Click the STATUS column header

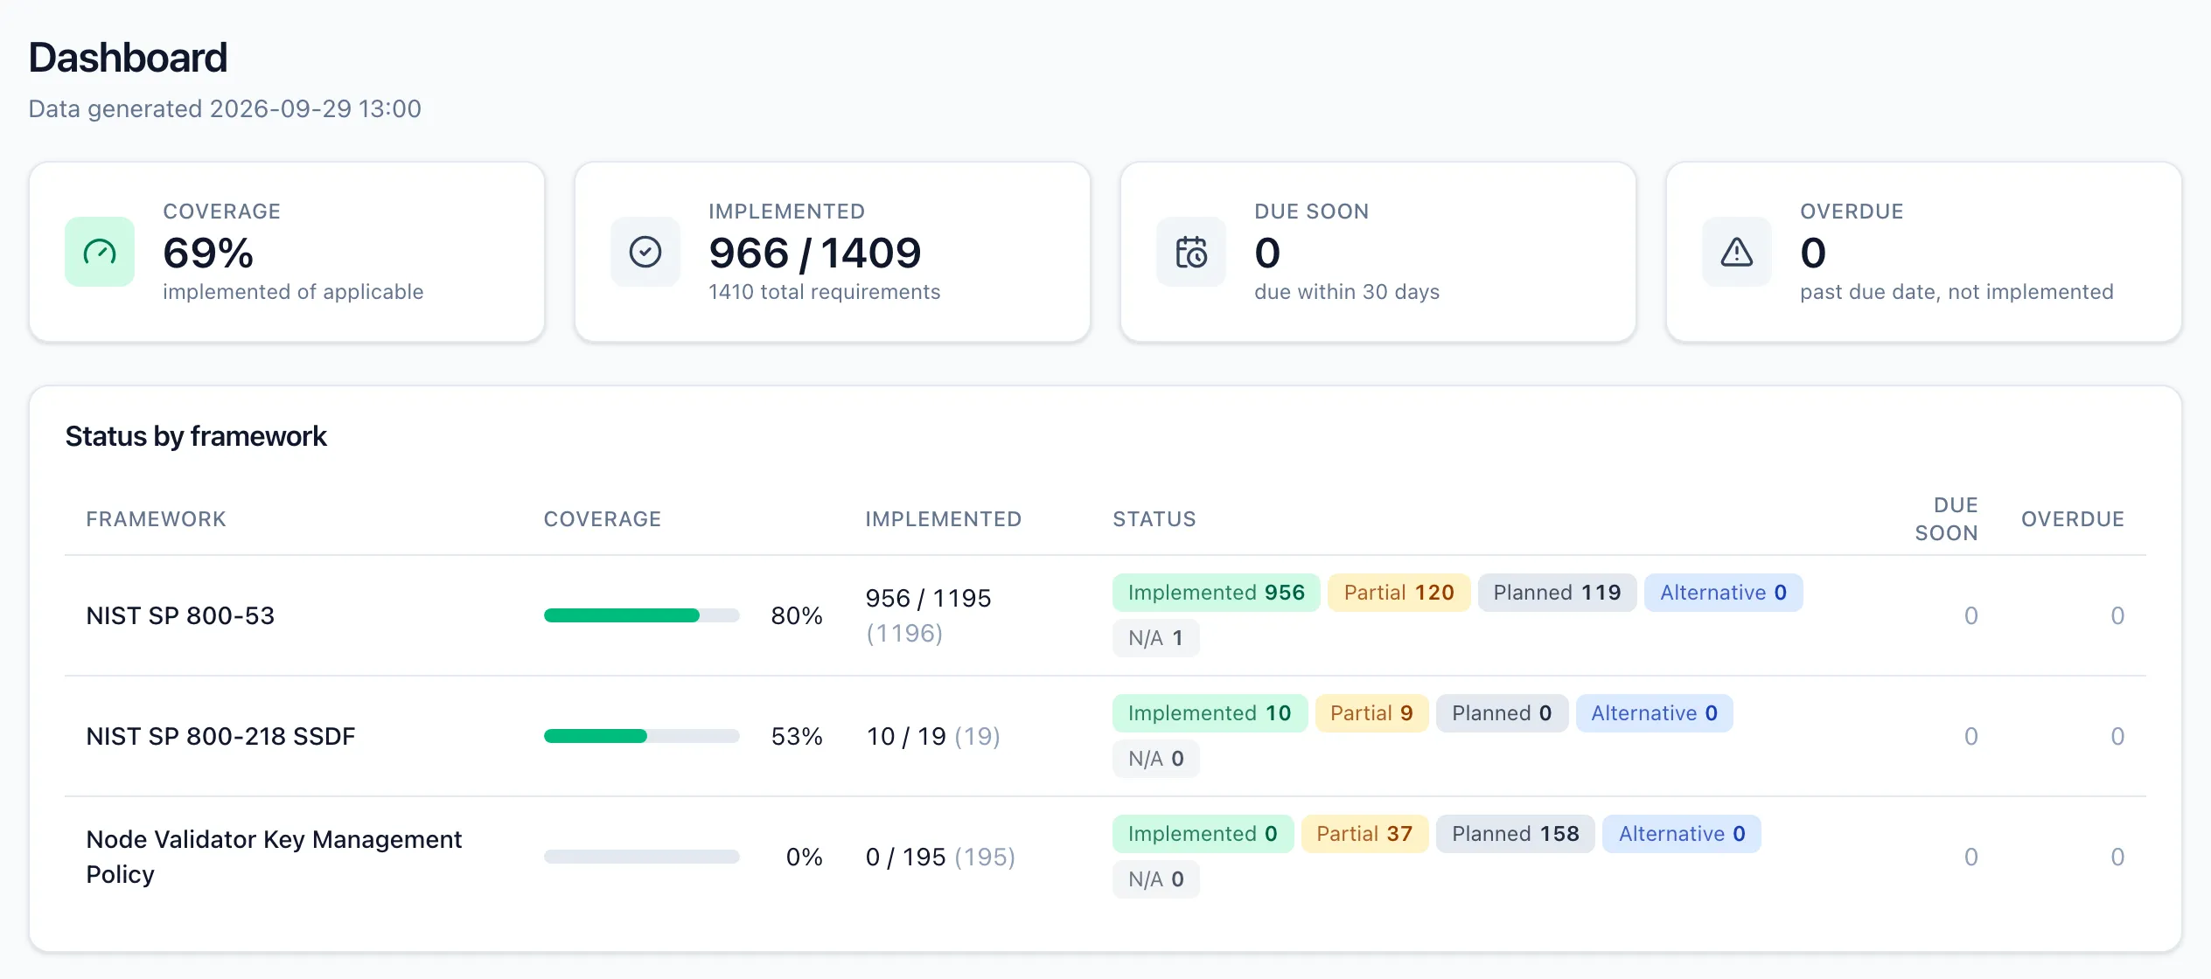coord(1154,519)
